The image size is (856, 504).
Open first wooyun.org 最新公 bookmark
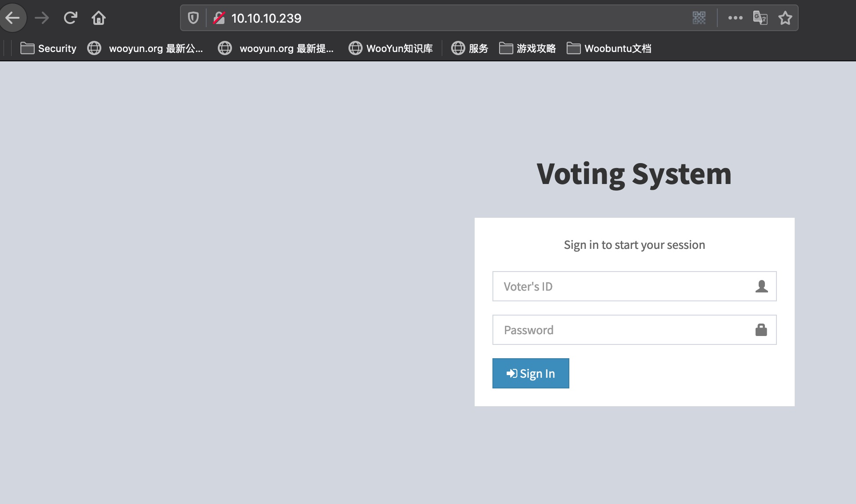pos(145,48)
